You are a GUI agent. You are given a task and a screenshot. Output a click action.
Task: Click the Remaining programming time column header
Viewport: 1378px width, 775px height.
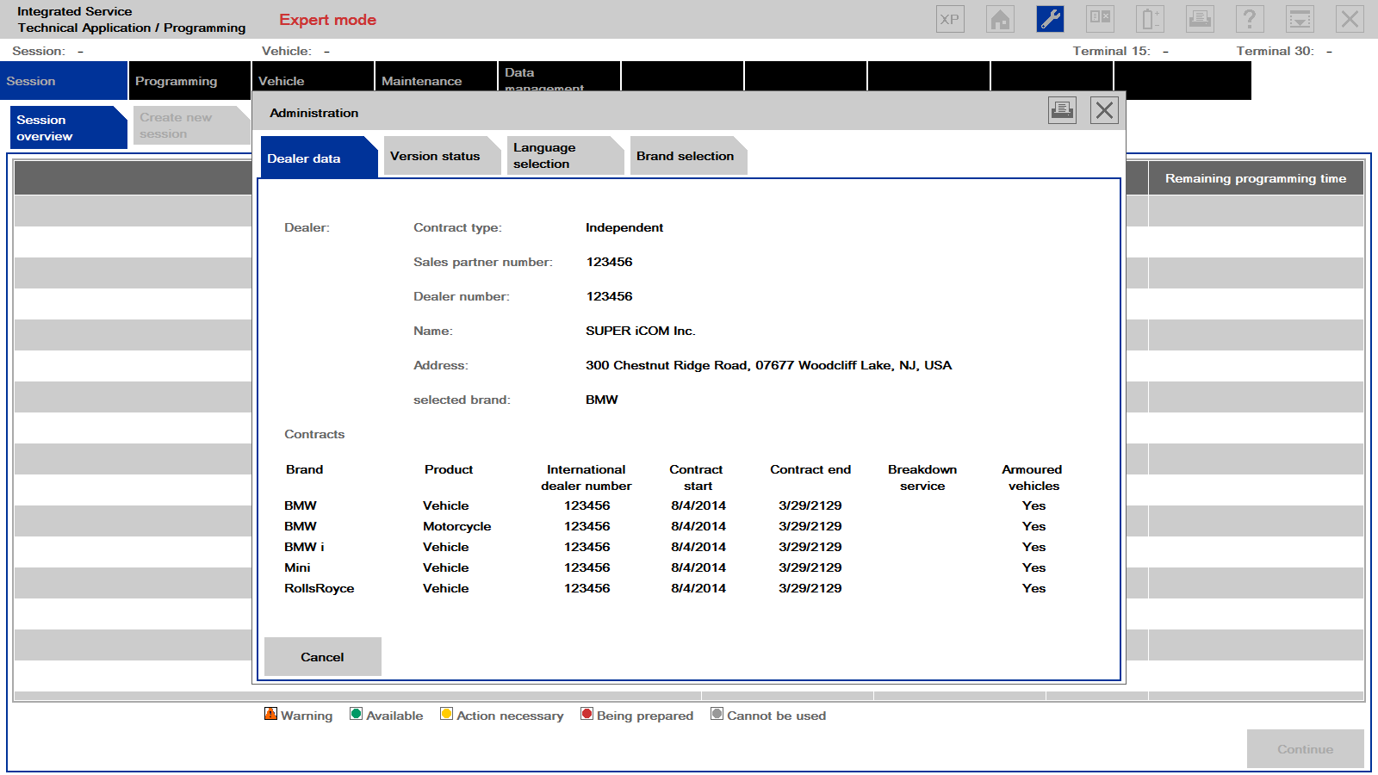[1256, 178]
